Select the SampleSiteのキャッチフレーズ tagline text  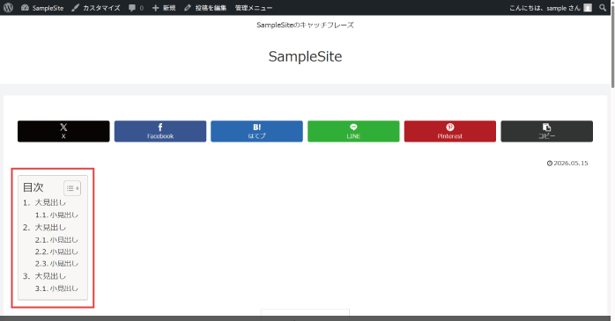click(305, 25)
